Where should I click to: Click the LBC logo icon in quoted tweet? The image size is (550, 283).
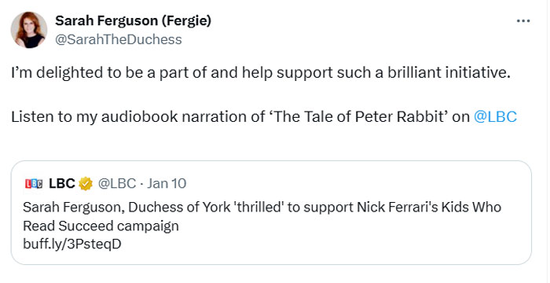[x=34, y=184]
